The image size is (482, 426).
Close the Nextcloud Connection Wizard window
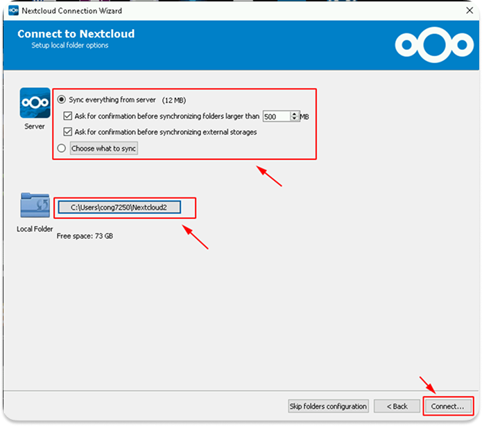pyautogui.click(x=469, y=10)
